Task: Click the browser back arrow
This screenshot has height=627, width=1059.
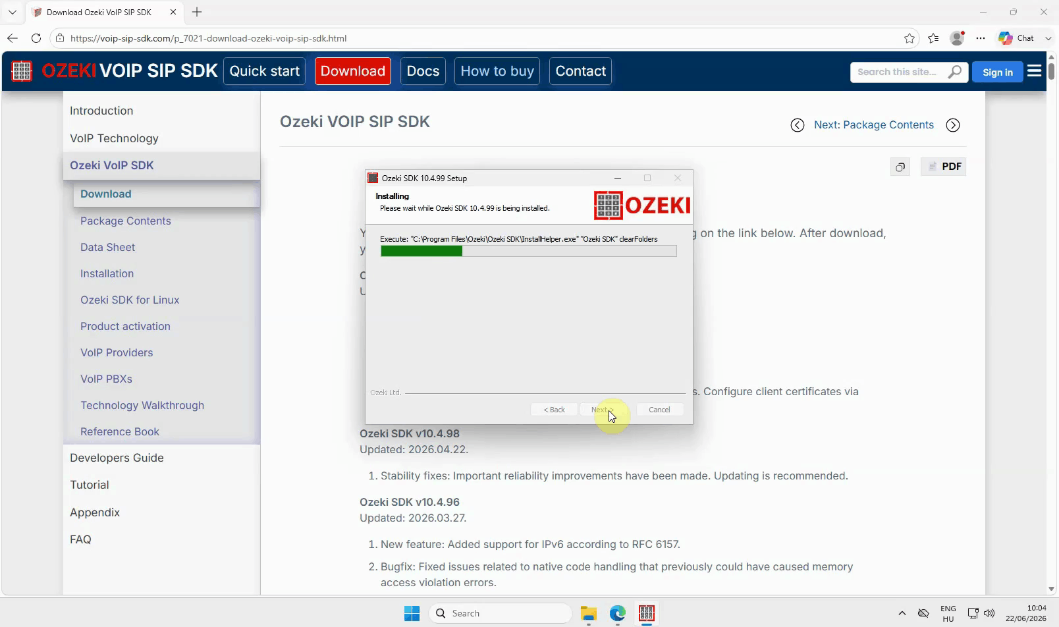Action: (x=13, y=38)
